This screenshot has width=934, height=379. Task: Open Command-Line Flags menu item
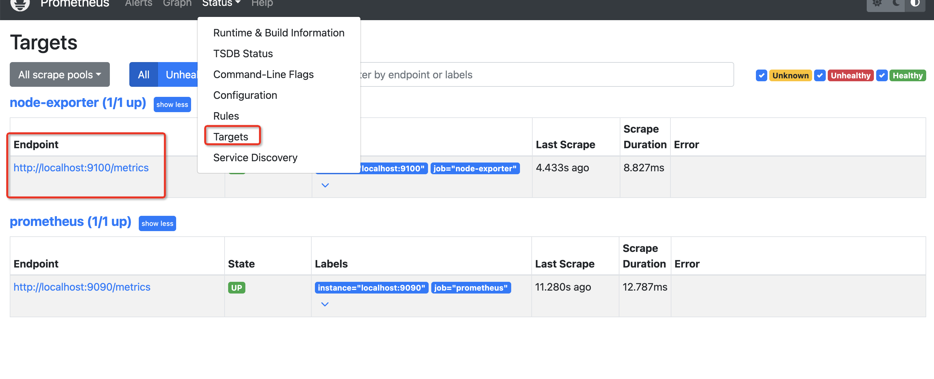point(279,74)
